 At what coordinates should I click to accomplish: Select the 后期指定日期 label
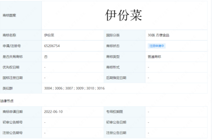116,78
